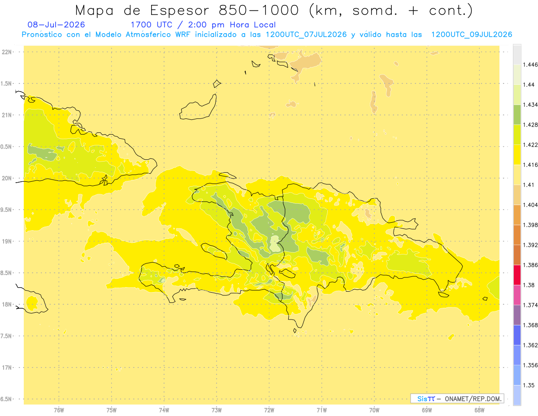Viewport: 538px width, 416px height.
Task: Click the latitude label '18N'
Action: click(x=7, y=305)
